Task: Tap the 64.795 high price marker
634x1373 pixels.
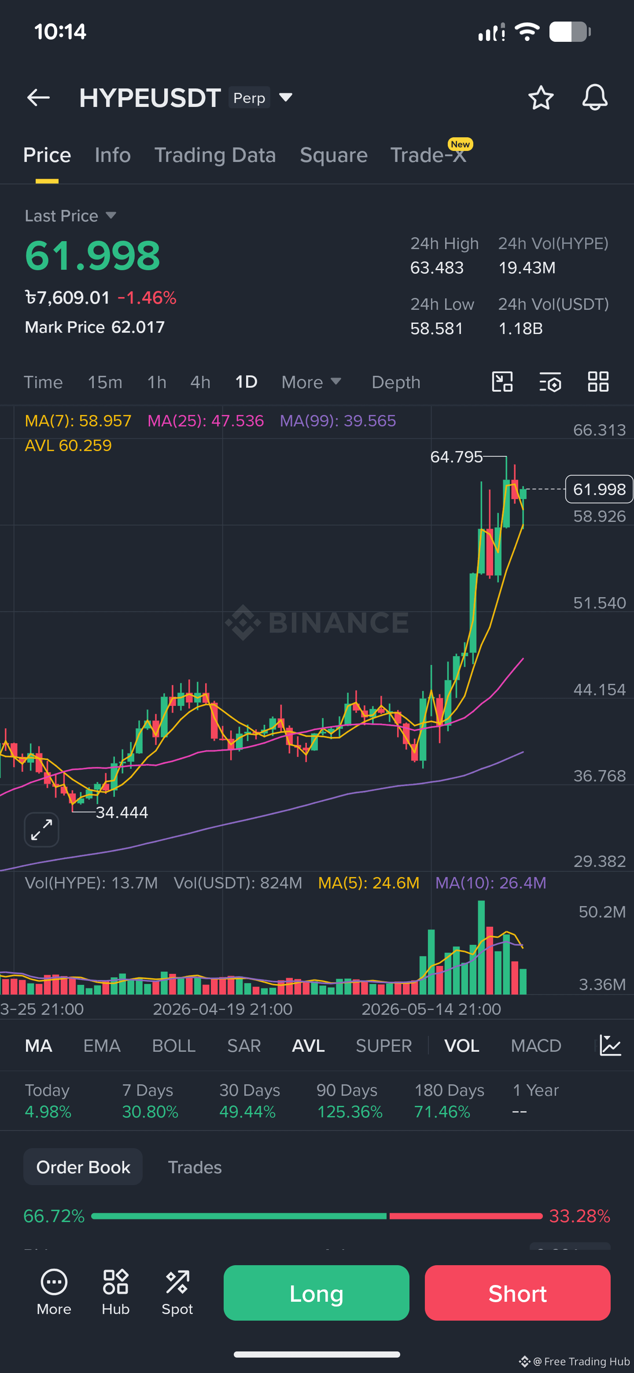Action: [x=457, y=457]
